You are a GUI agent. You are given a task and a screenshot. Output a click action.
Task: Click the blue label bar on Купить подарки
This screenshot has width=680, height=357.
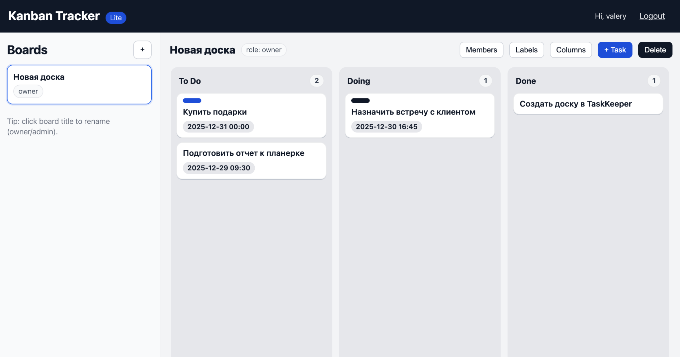click(x=192, y=101)
